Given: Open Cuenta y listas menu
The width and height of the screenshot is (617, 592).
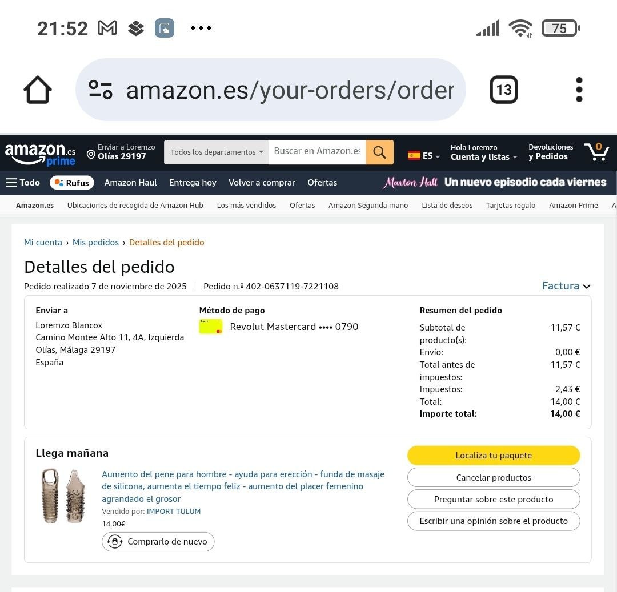Looking at the screenshot, I should pyautogui.click(x=483, y=152).
